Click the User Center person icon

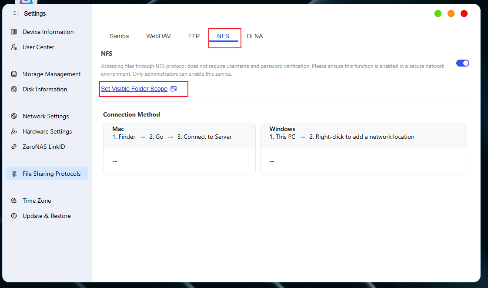[14, 47]
